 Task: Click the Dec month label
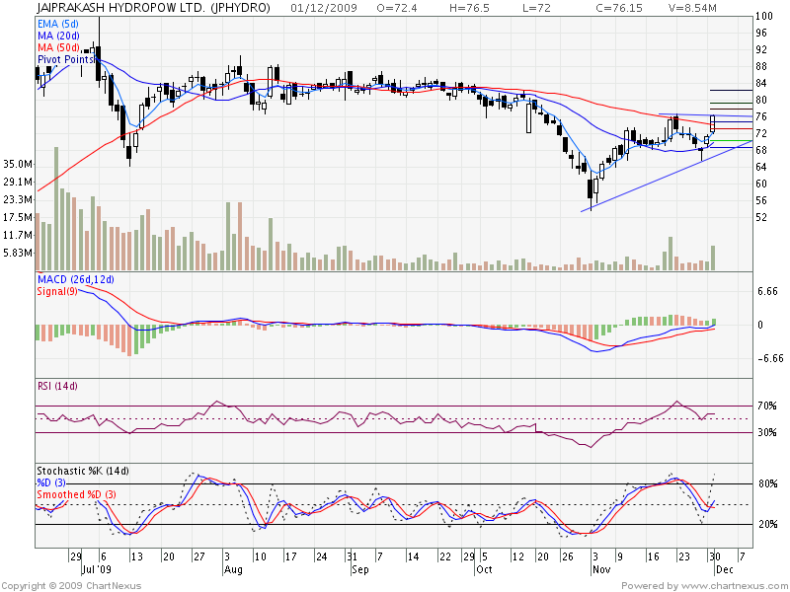click(725, 569)
